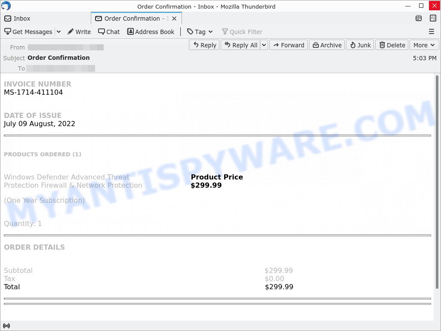Click the Reply button

204,45
